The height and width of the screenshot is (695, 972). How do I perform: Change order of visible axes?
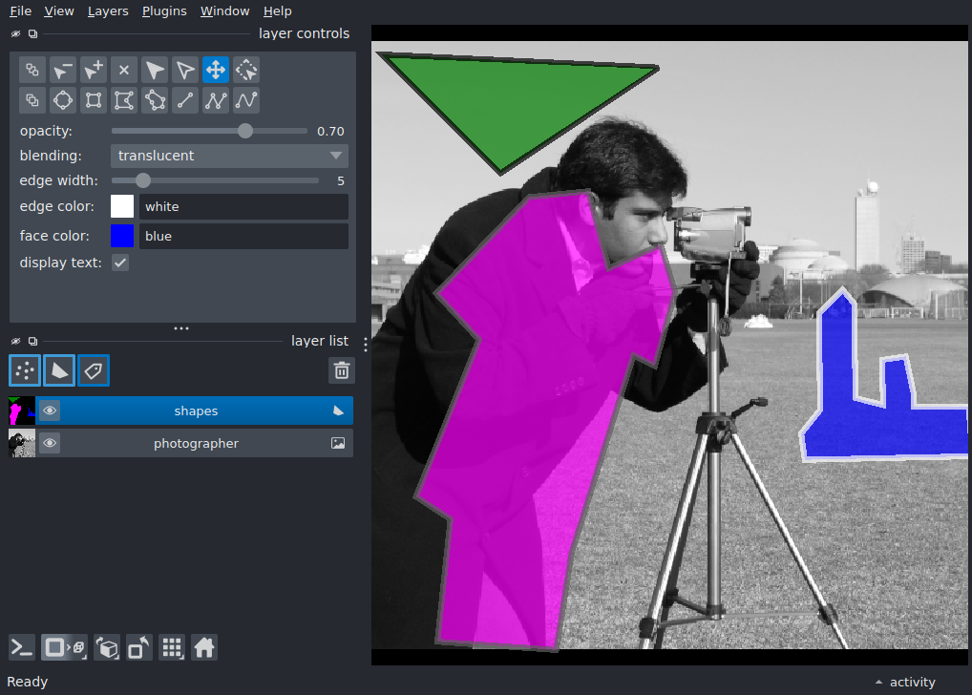[107, 648]
